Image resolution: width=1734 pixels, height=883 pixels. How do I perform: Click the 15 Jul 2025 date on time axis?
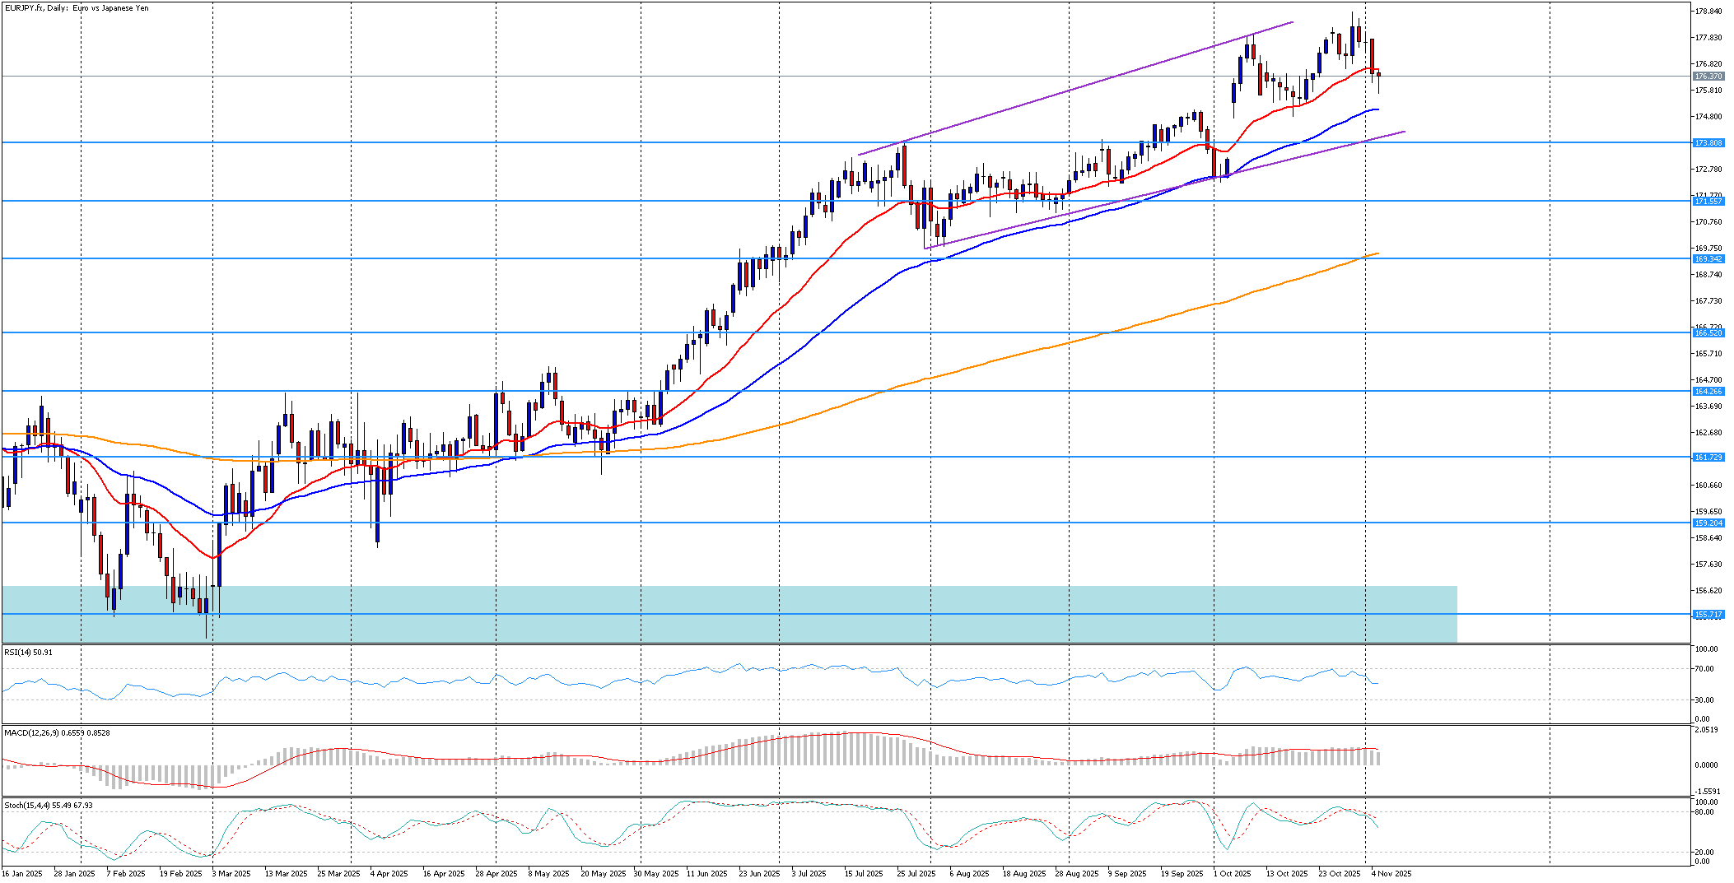tap(863, 874)
